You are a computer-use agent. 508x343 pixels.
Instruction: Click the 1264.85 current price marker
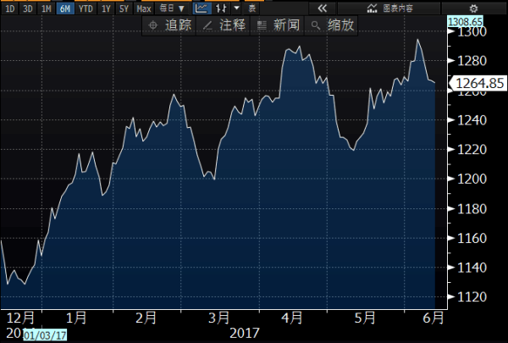click(x=478, y=83)
